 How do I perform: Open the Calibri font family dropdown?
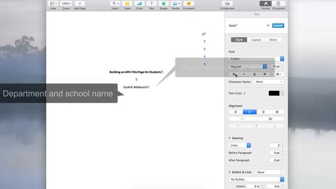[257, 59]
